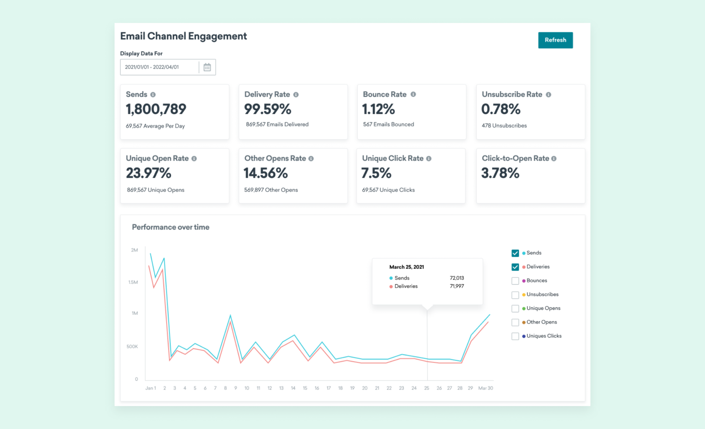Enable the Unsubscribes series checkbox
This screenshot has height=429, width=705.
[515, 295]
